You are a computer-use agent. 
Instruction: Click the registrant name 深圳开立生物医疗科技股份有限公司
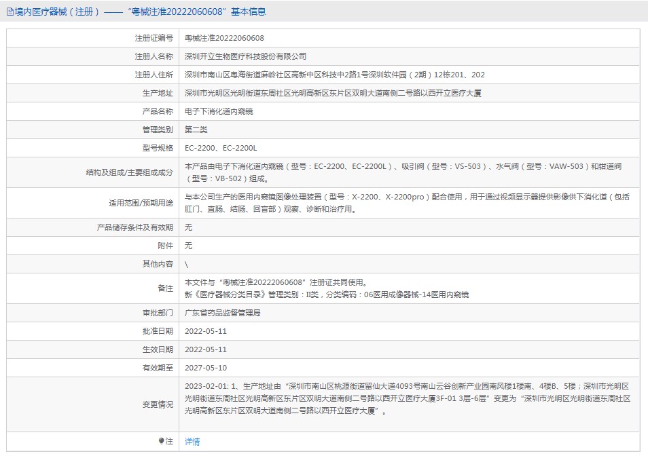click(245, 56)
